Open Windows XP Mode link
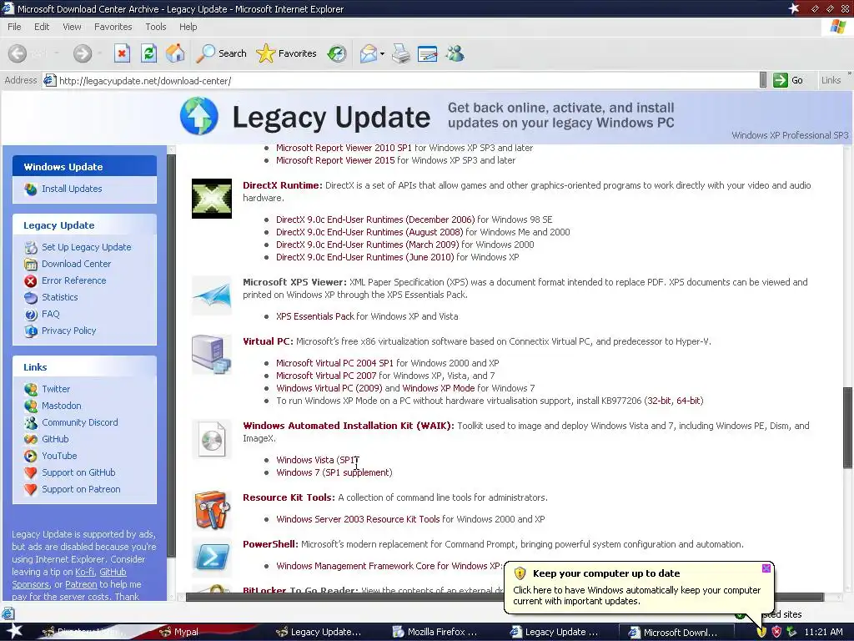 (x=439, y=388)
